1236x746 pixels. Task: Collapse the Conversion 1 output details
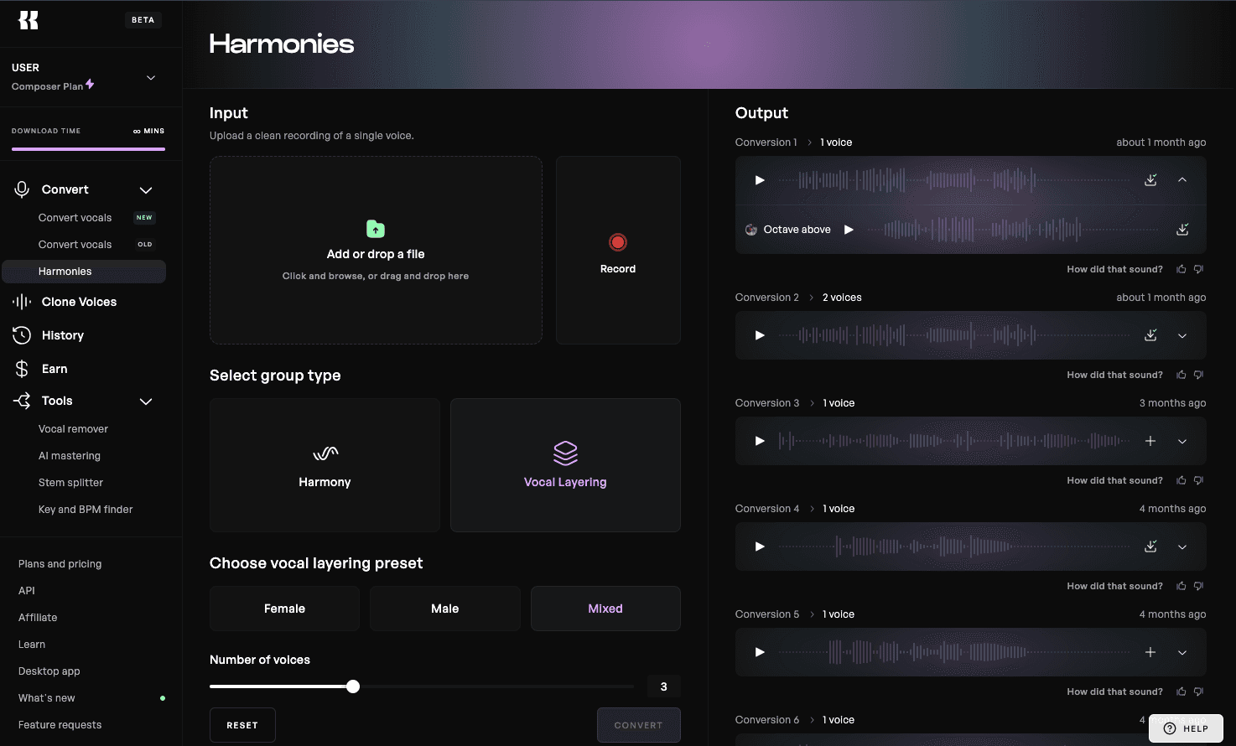1182,180
